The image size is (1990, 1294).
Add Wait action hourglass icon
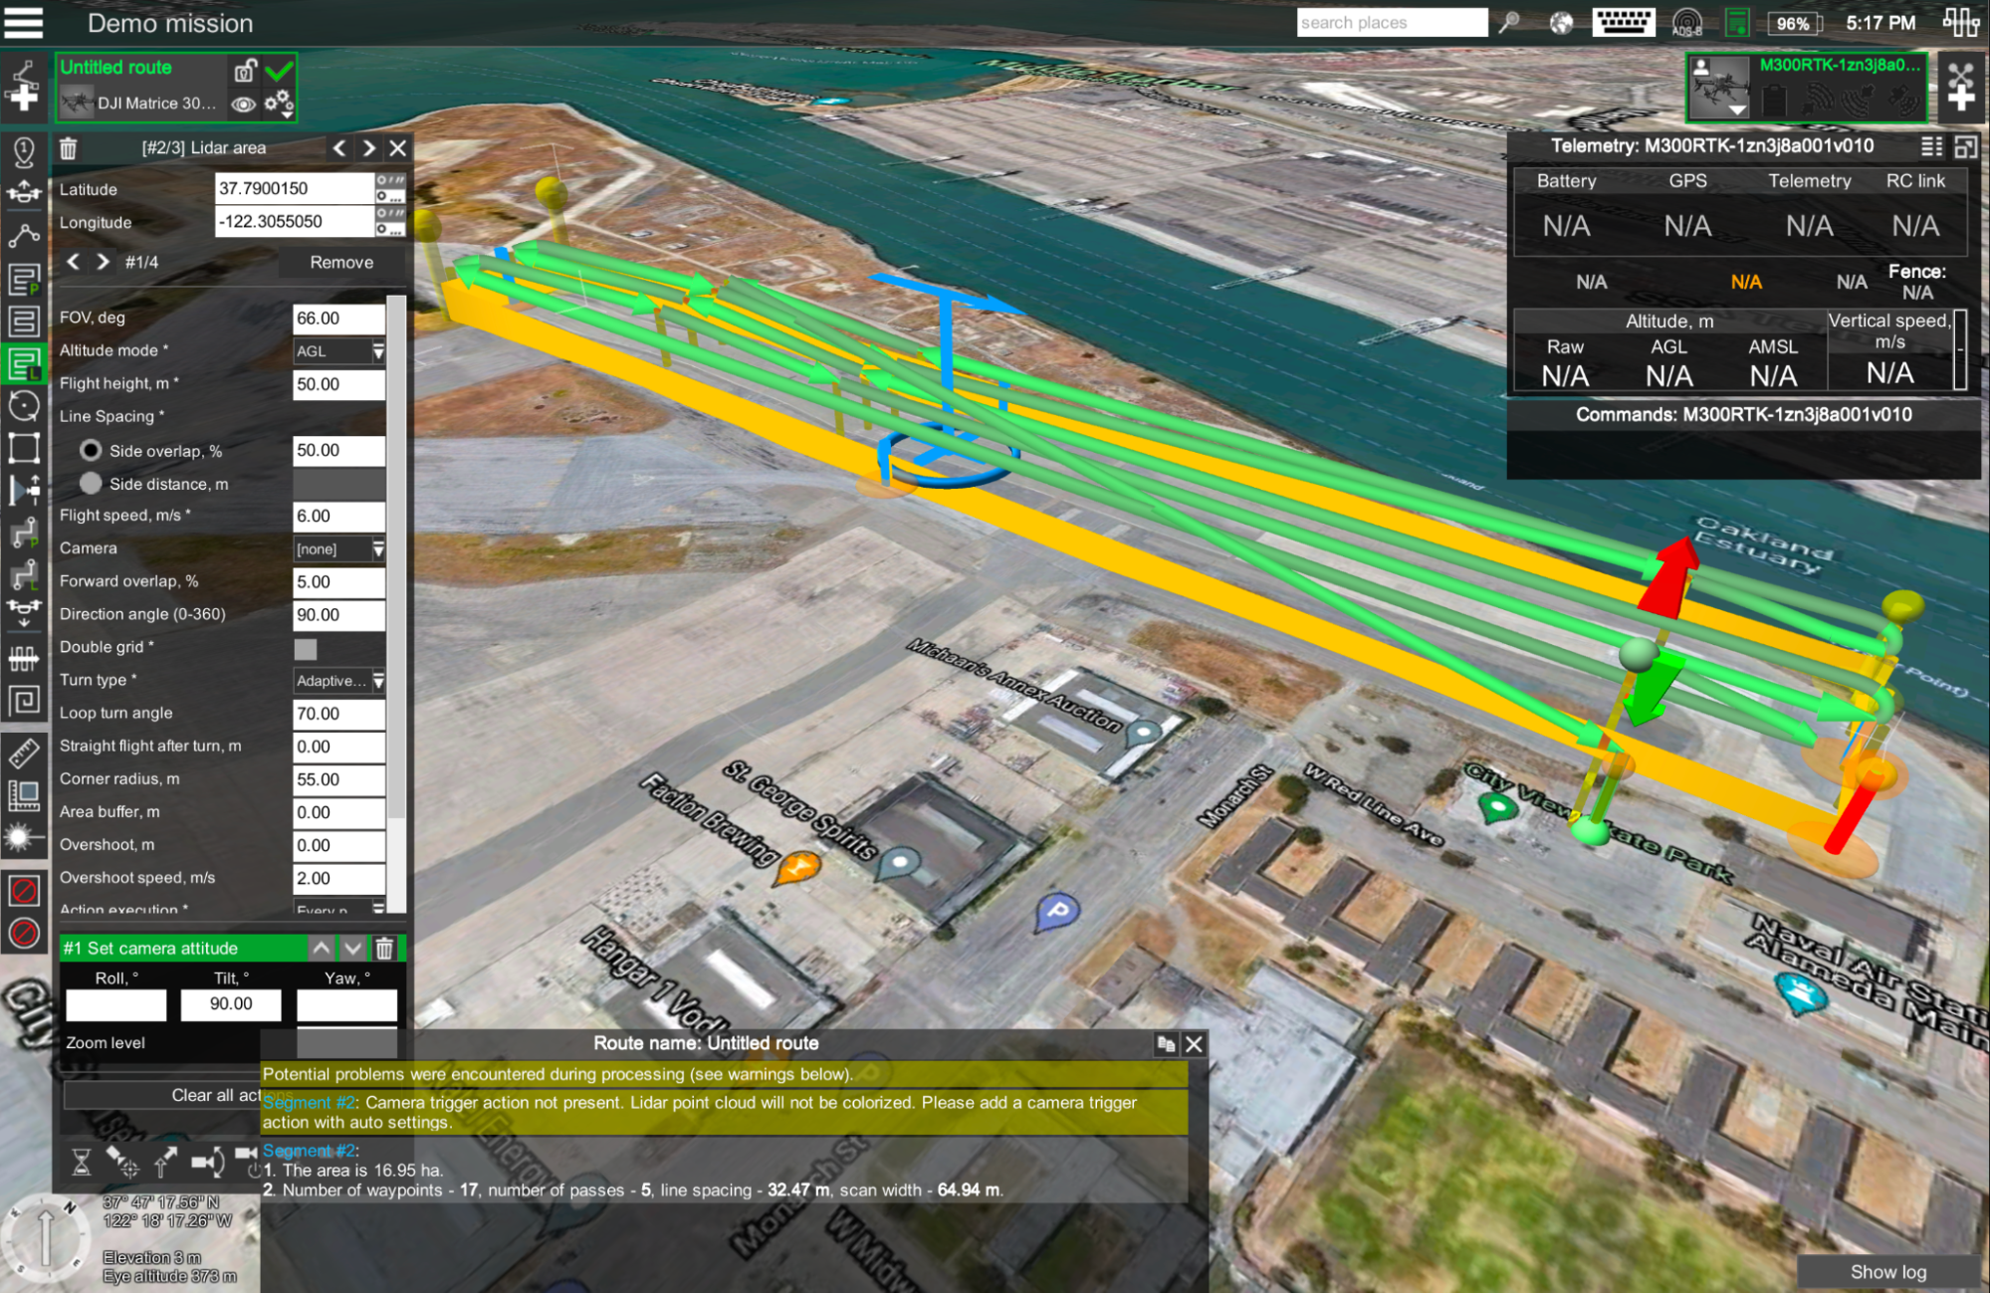click(x=82, y=1162)
